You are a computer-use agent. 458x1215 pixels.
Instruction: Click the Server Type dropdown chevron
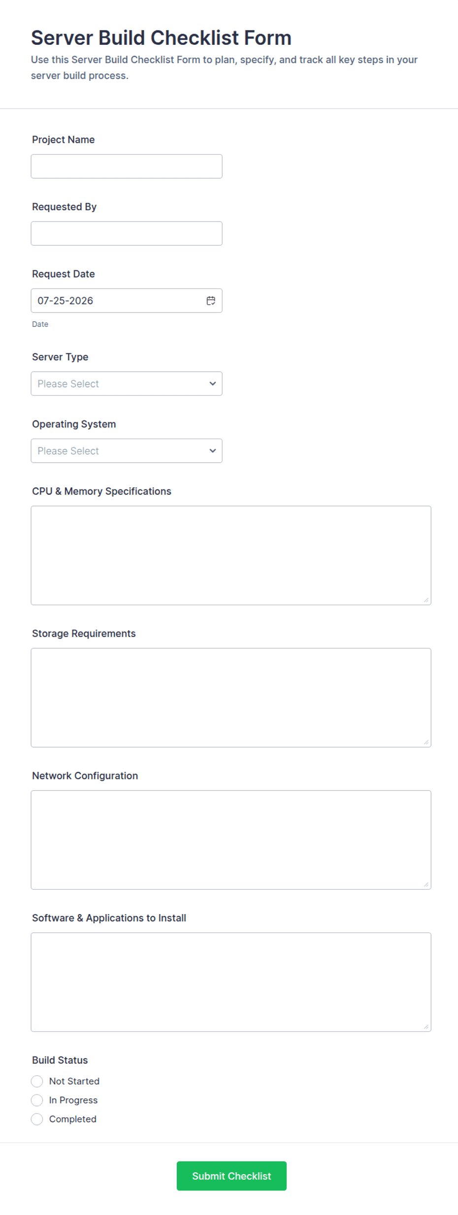(x=213, y=384)
